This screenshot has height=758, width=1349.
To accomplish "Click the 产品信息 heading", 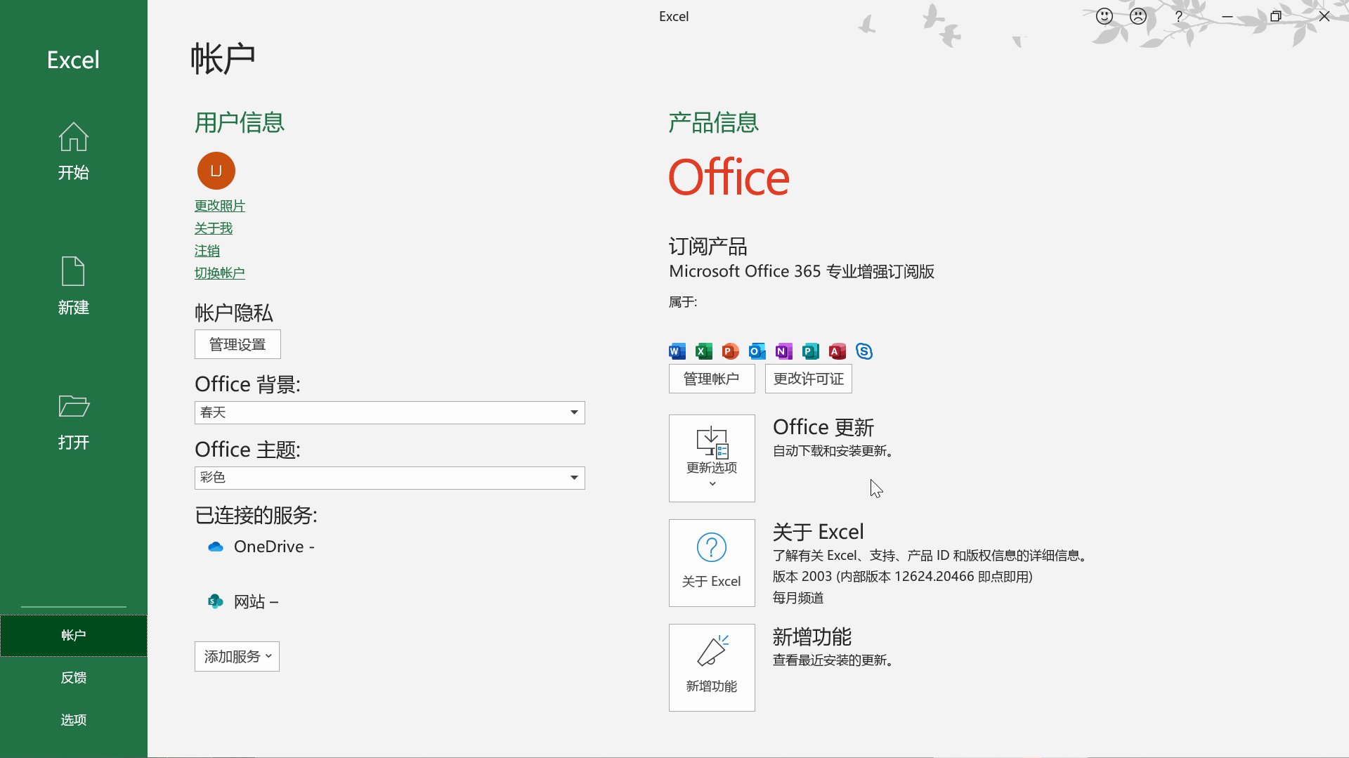I will (x=713, y=122).
